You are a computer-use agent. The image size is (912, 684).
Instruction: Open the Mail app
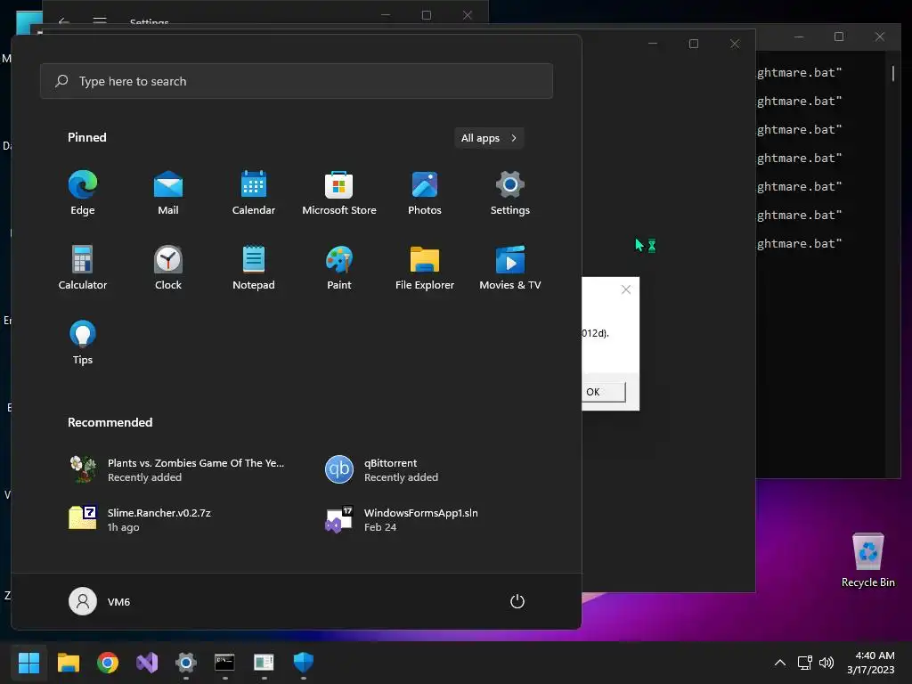pyautogui.click(x=168, y=193)
